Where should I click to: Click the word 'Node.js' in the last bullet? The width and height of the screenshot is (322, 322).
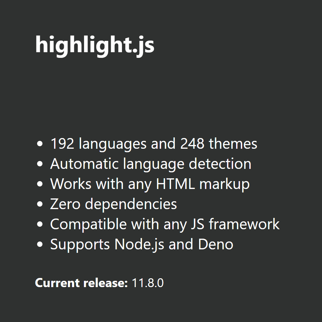pyautogui.click(x=139, y=245)
